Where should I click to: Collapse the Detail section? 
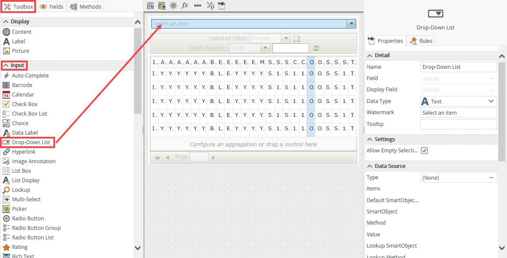coord(370,55)
